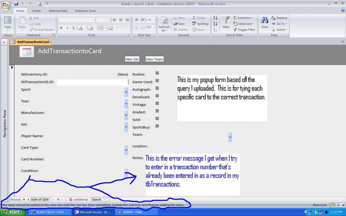Check the Sold checkbox
This screenshot has width=346, height=216.
[x=157, y=118]
